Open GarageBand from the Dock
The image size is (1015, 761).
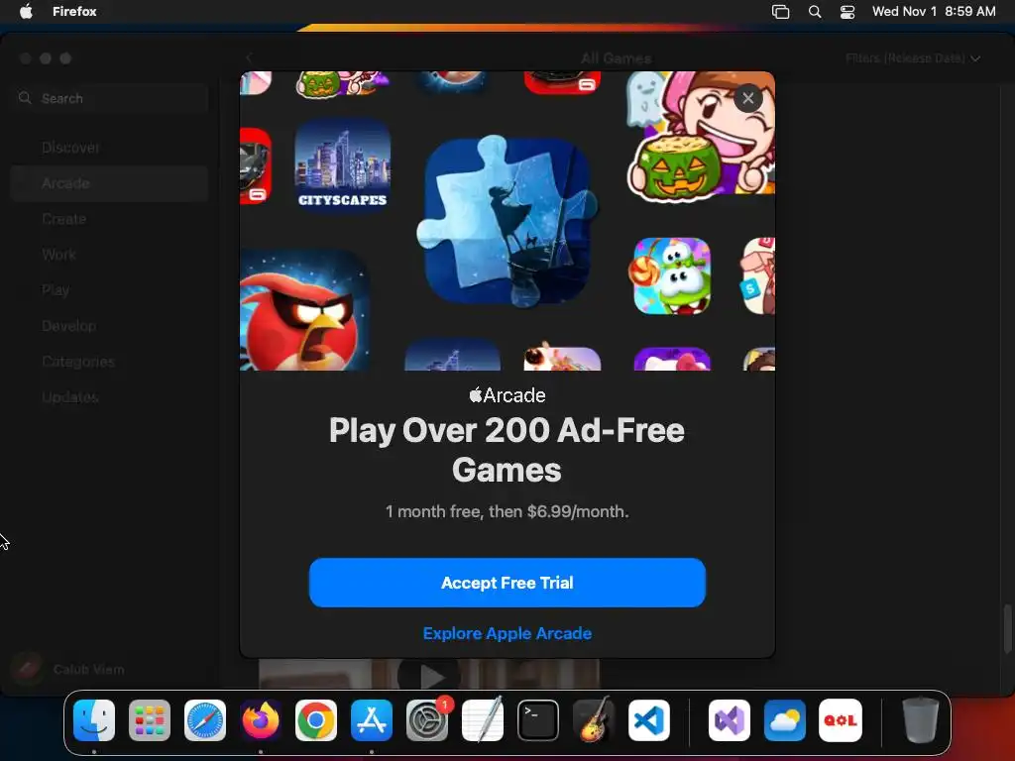[x=594, y=720]
